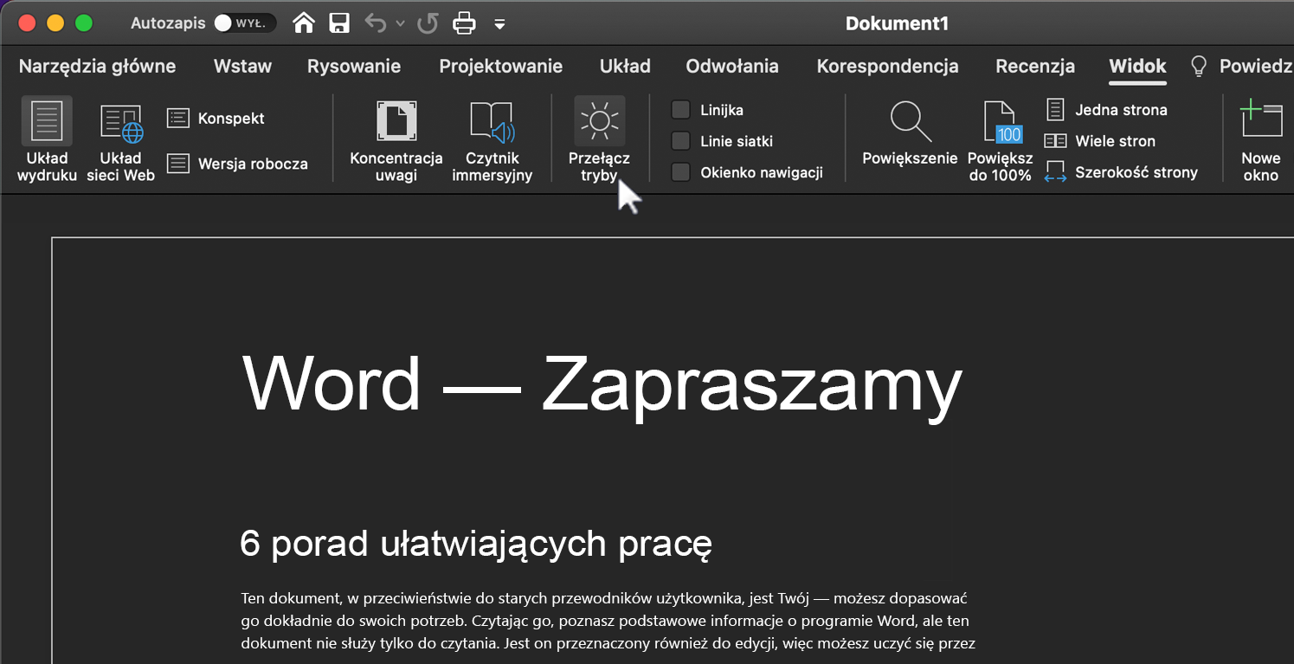This screenshot has height=664, width=1294.
Task: Undo the last action
Action: (x=376, y=23)
